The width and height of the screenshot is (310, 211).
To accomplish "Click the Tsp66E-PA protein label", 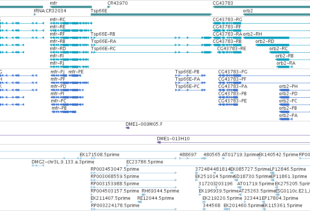I will coord(188,79).
